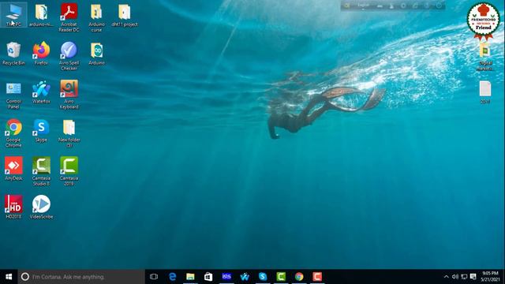Open Microsoft Store from the taskbar
The height and width of the screenshot is (284, 505).
(x=208, y=277)
